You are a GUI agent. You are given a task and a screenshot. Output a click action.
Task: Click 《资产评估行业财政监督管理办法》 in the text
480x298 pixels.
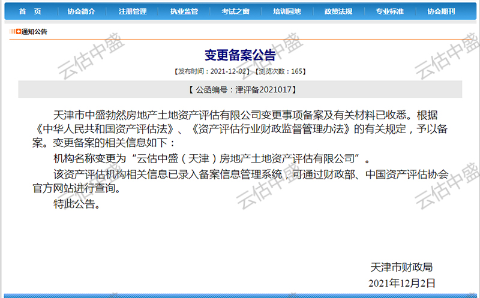coord(271,129)
